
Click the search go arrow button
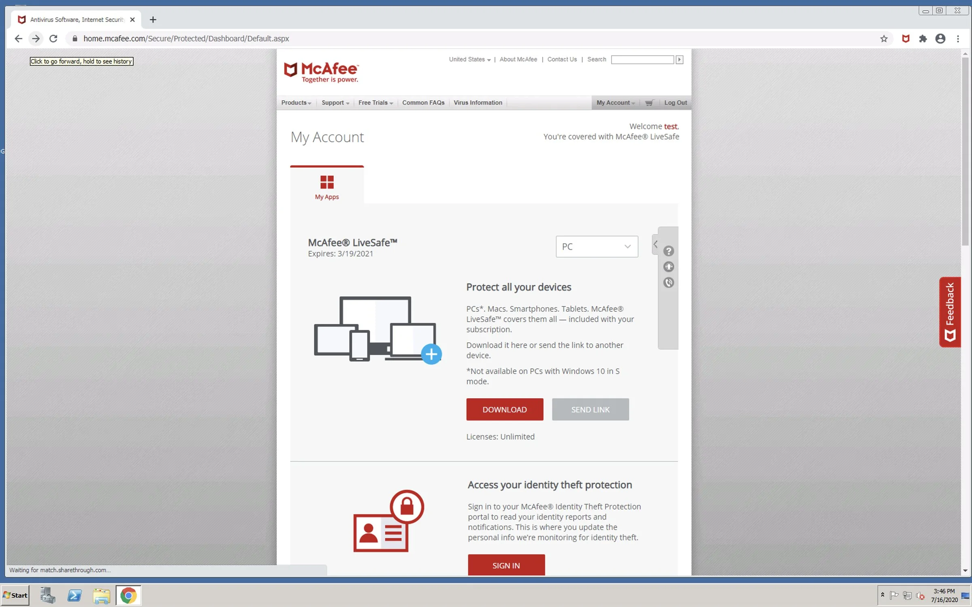(680, 59)
